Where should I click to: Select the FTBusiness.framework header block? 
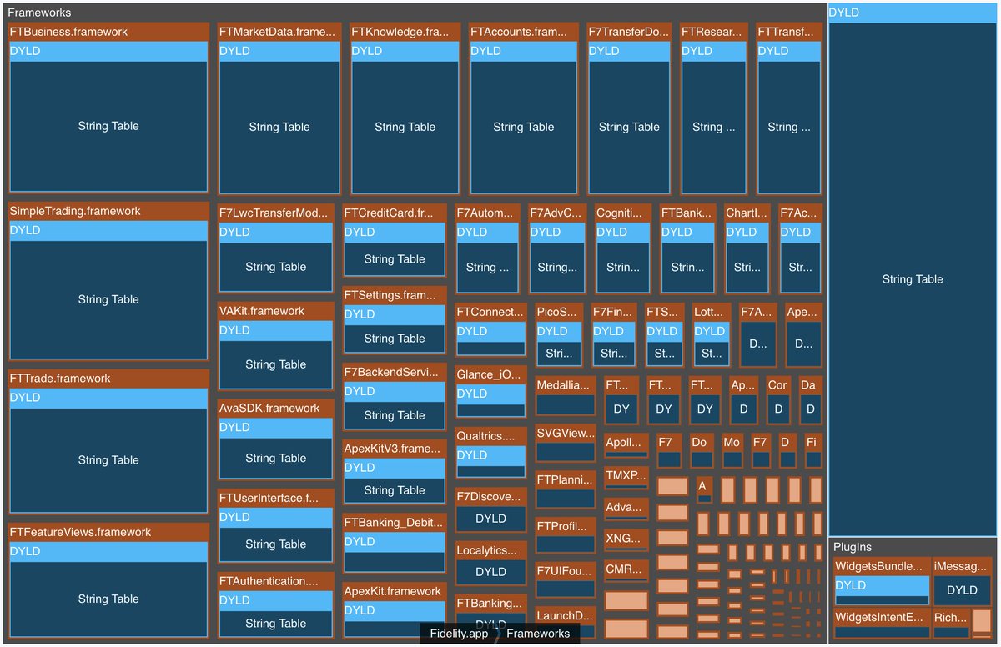[108, 32]
